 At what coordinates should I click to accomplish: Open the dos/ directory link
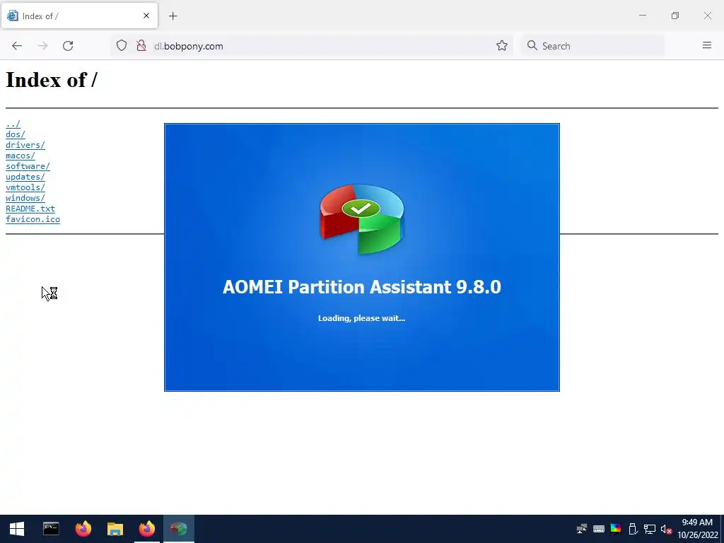tap(16, 134)
